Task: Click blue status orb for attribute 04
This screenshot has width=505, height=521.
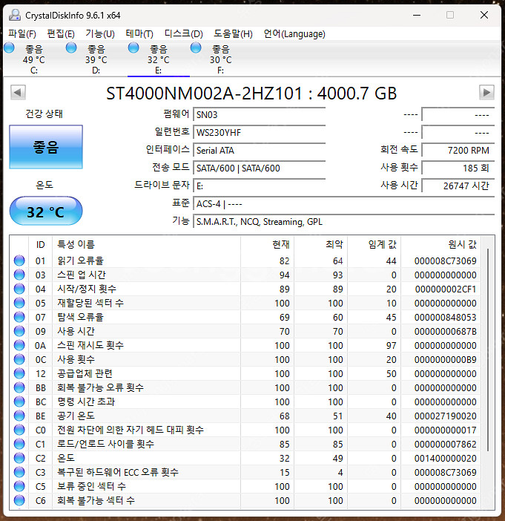Action: click(x=19, y=289)
